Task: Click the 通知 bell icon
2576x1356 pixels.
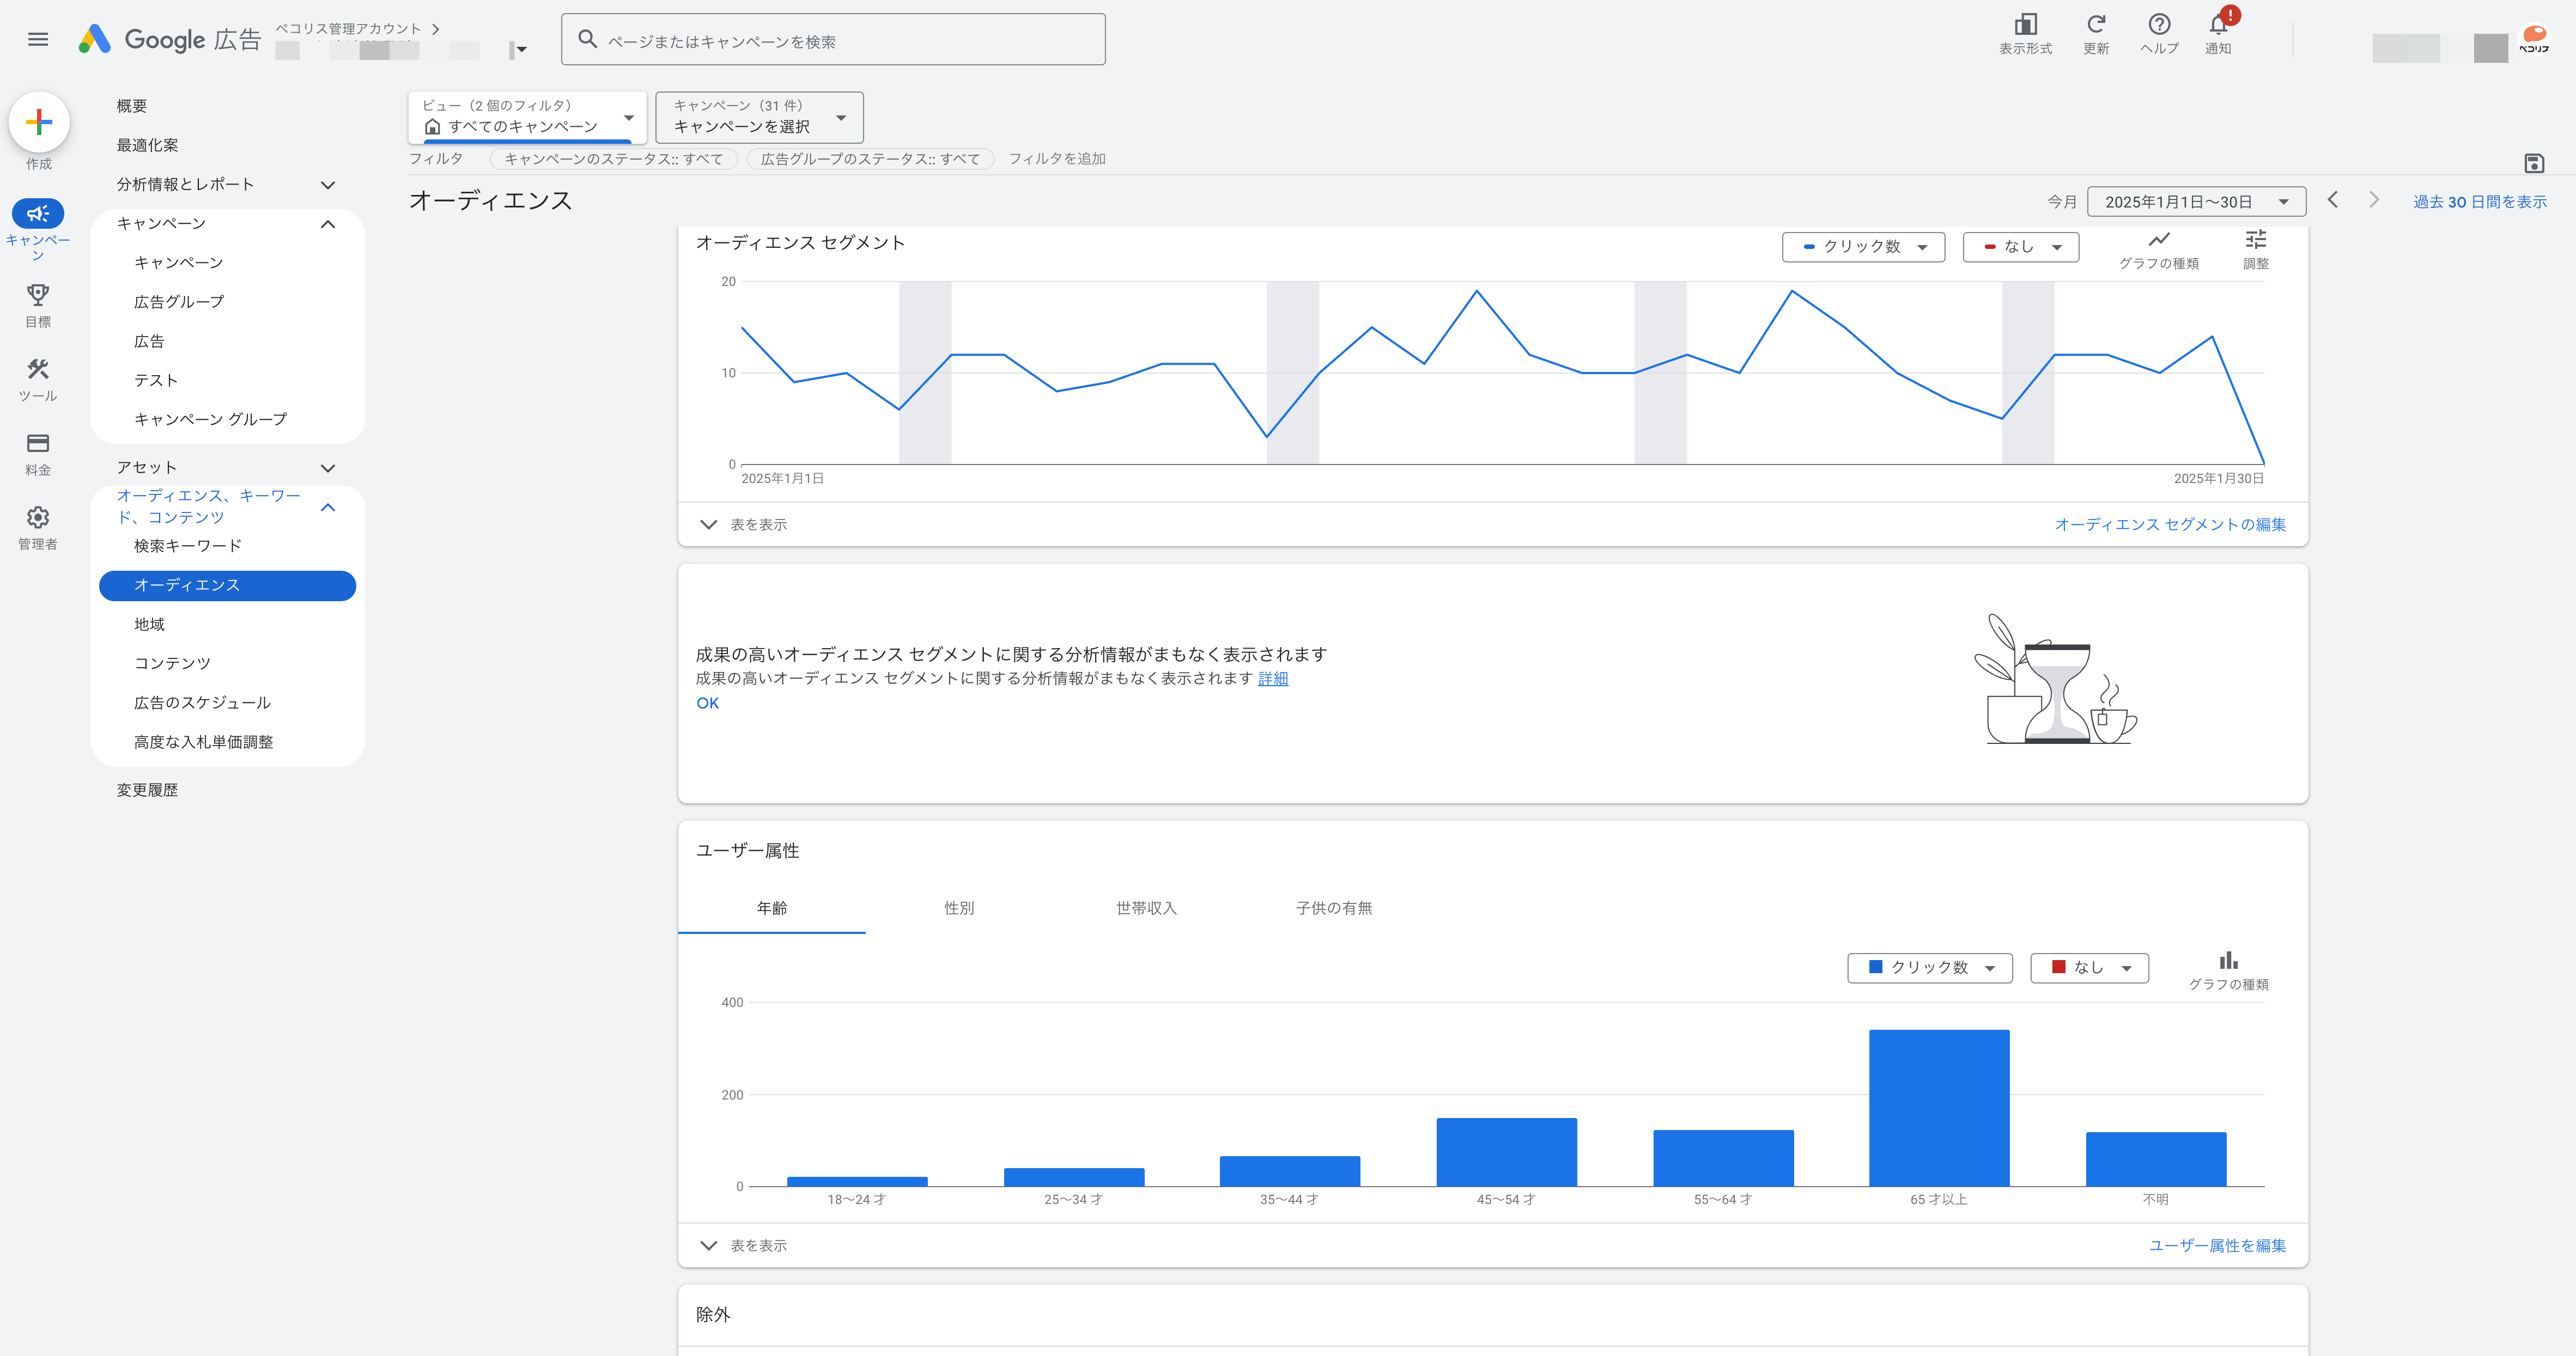Action: point(2217,24)
